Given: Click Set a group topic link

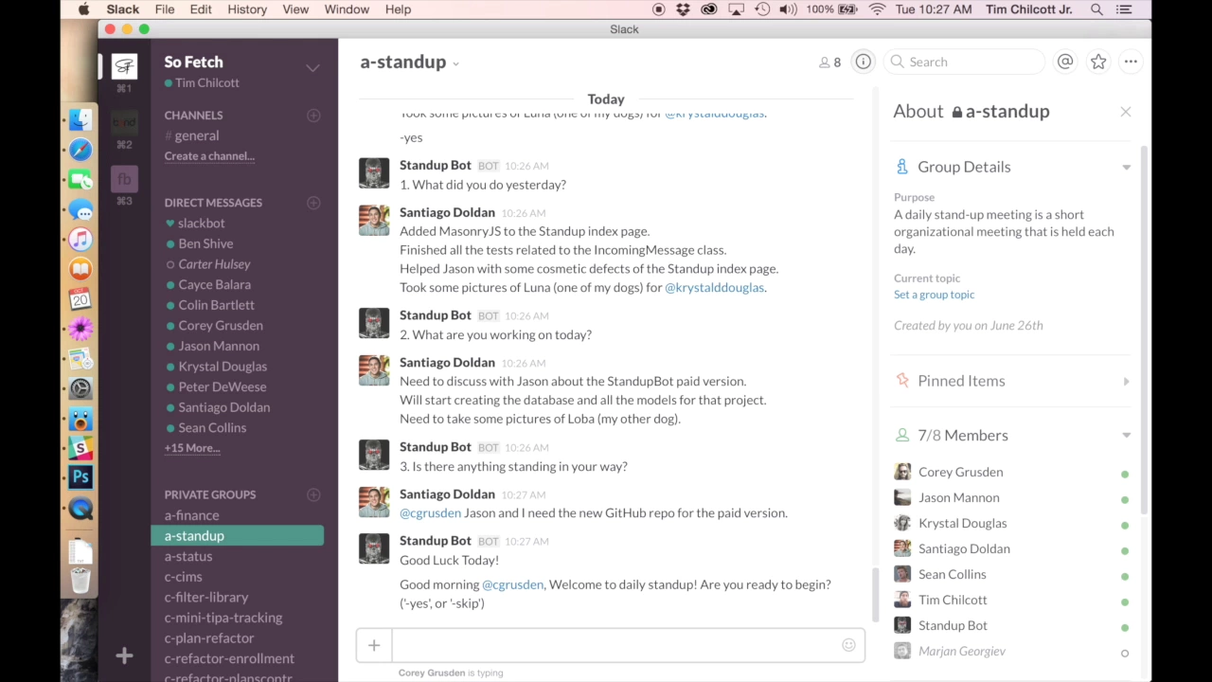Looking at the screenshot, I should 934,295.
